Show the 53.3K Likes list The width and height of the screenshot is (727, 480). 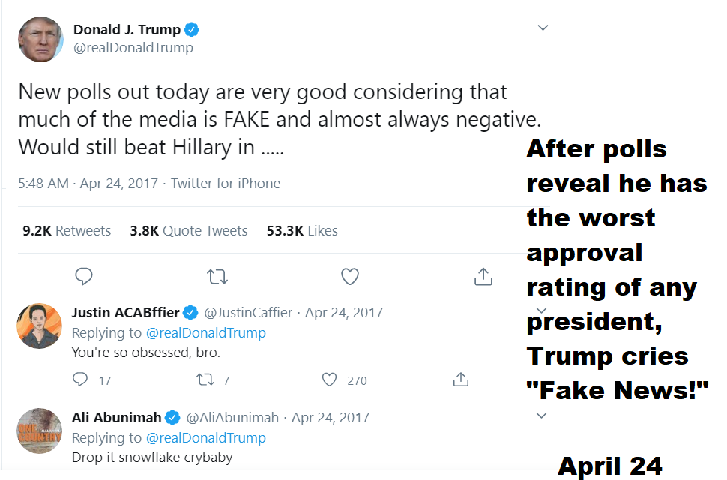(302, 231)
